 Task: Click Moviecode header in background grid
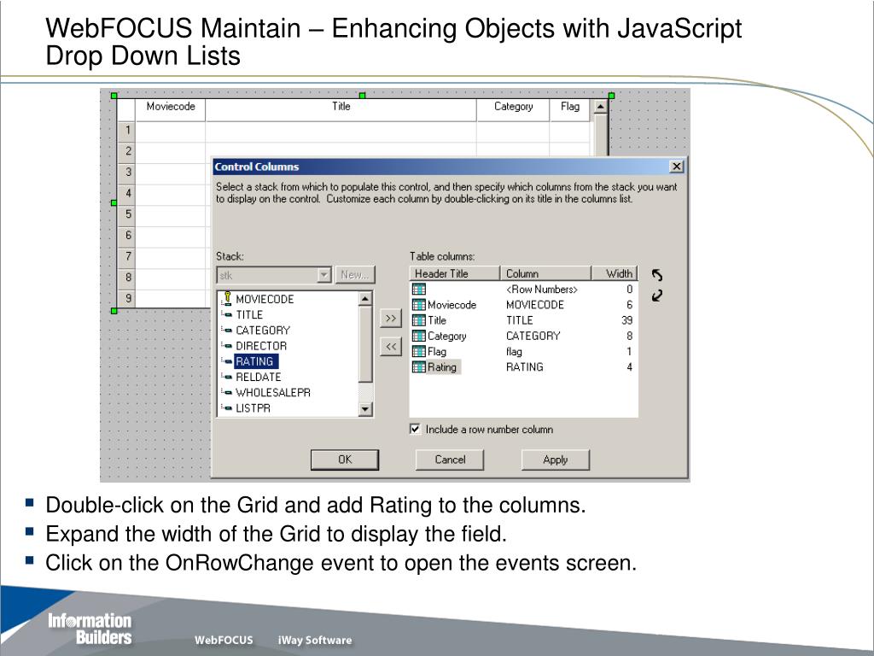(171, 109)
